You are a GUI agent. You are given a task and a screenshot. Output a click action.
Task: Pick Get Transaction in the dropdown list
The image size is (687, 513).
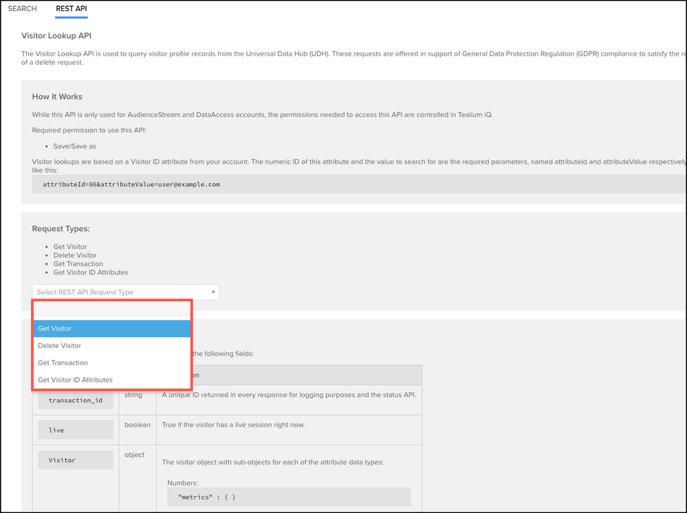pyautogui.click(x=112, y=363)
